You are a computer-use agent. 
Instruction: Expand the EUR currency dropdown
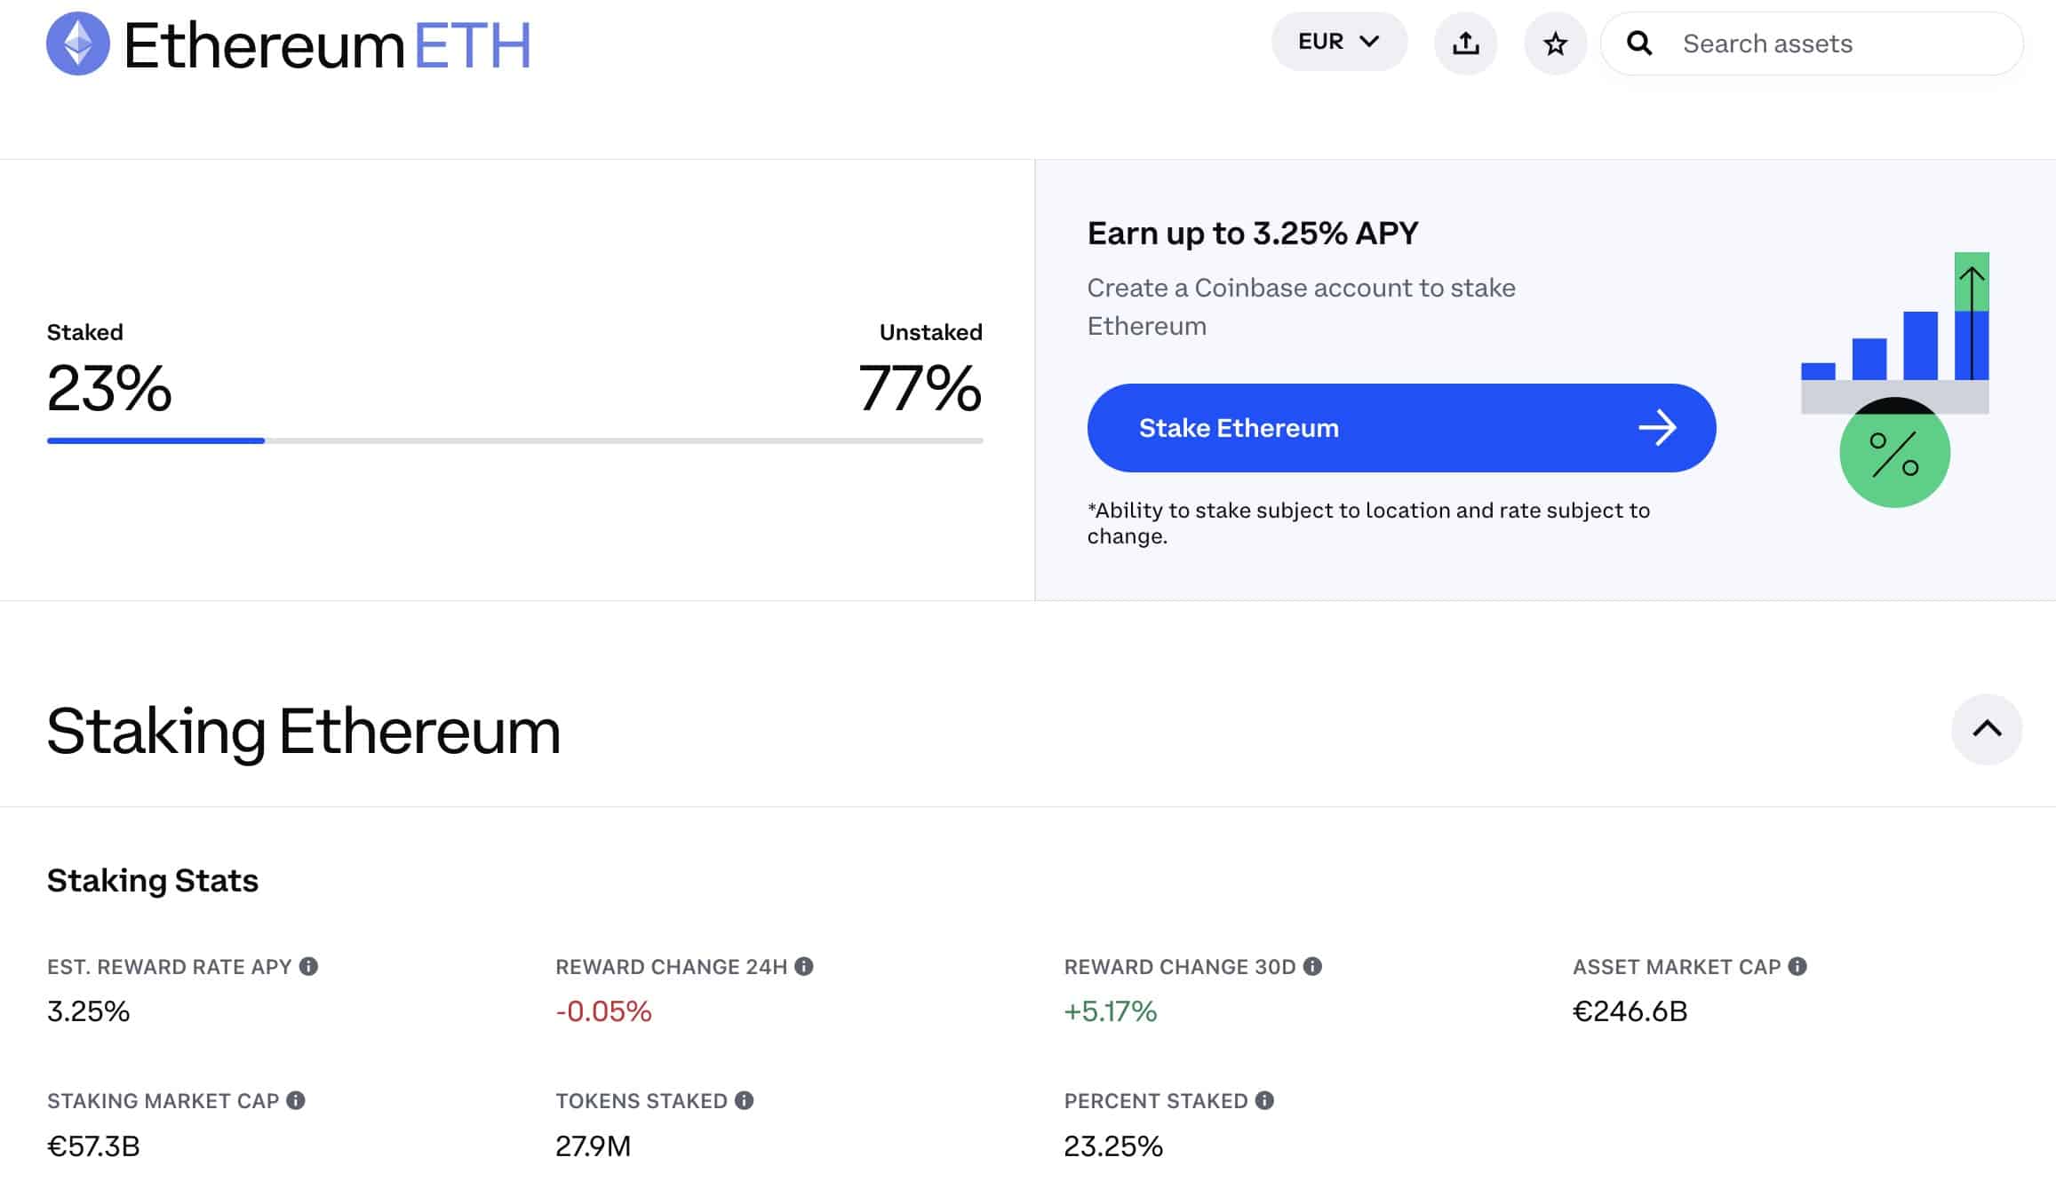point(1335,41)
